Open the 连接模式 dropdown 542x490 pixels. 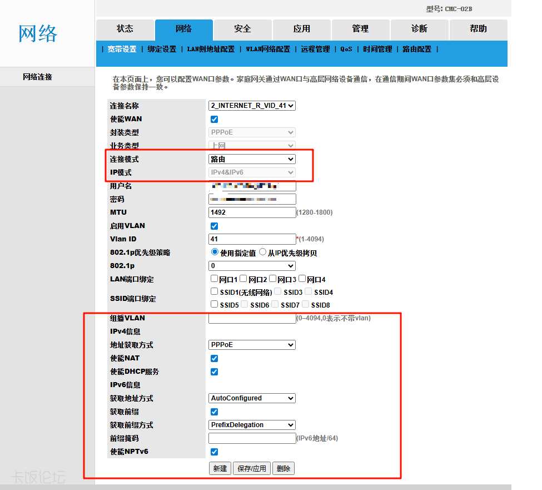click(252, 159)
